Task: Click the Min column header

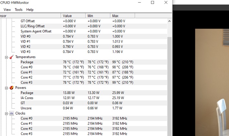Action: pyautogui.click(x=98, y=16)
